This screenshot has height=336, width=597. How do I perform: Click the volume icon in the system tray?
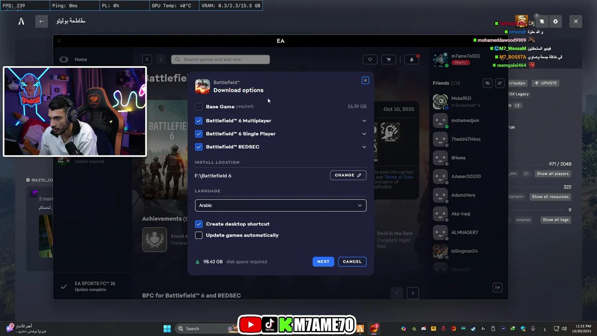pos(565,329)
